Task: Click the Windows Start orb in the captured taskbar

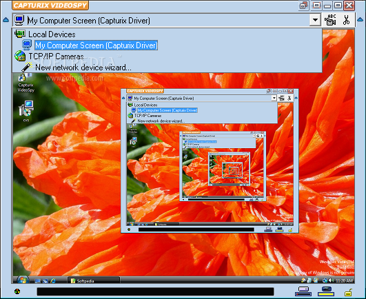Action: coord(23,280)
